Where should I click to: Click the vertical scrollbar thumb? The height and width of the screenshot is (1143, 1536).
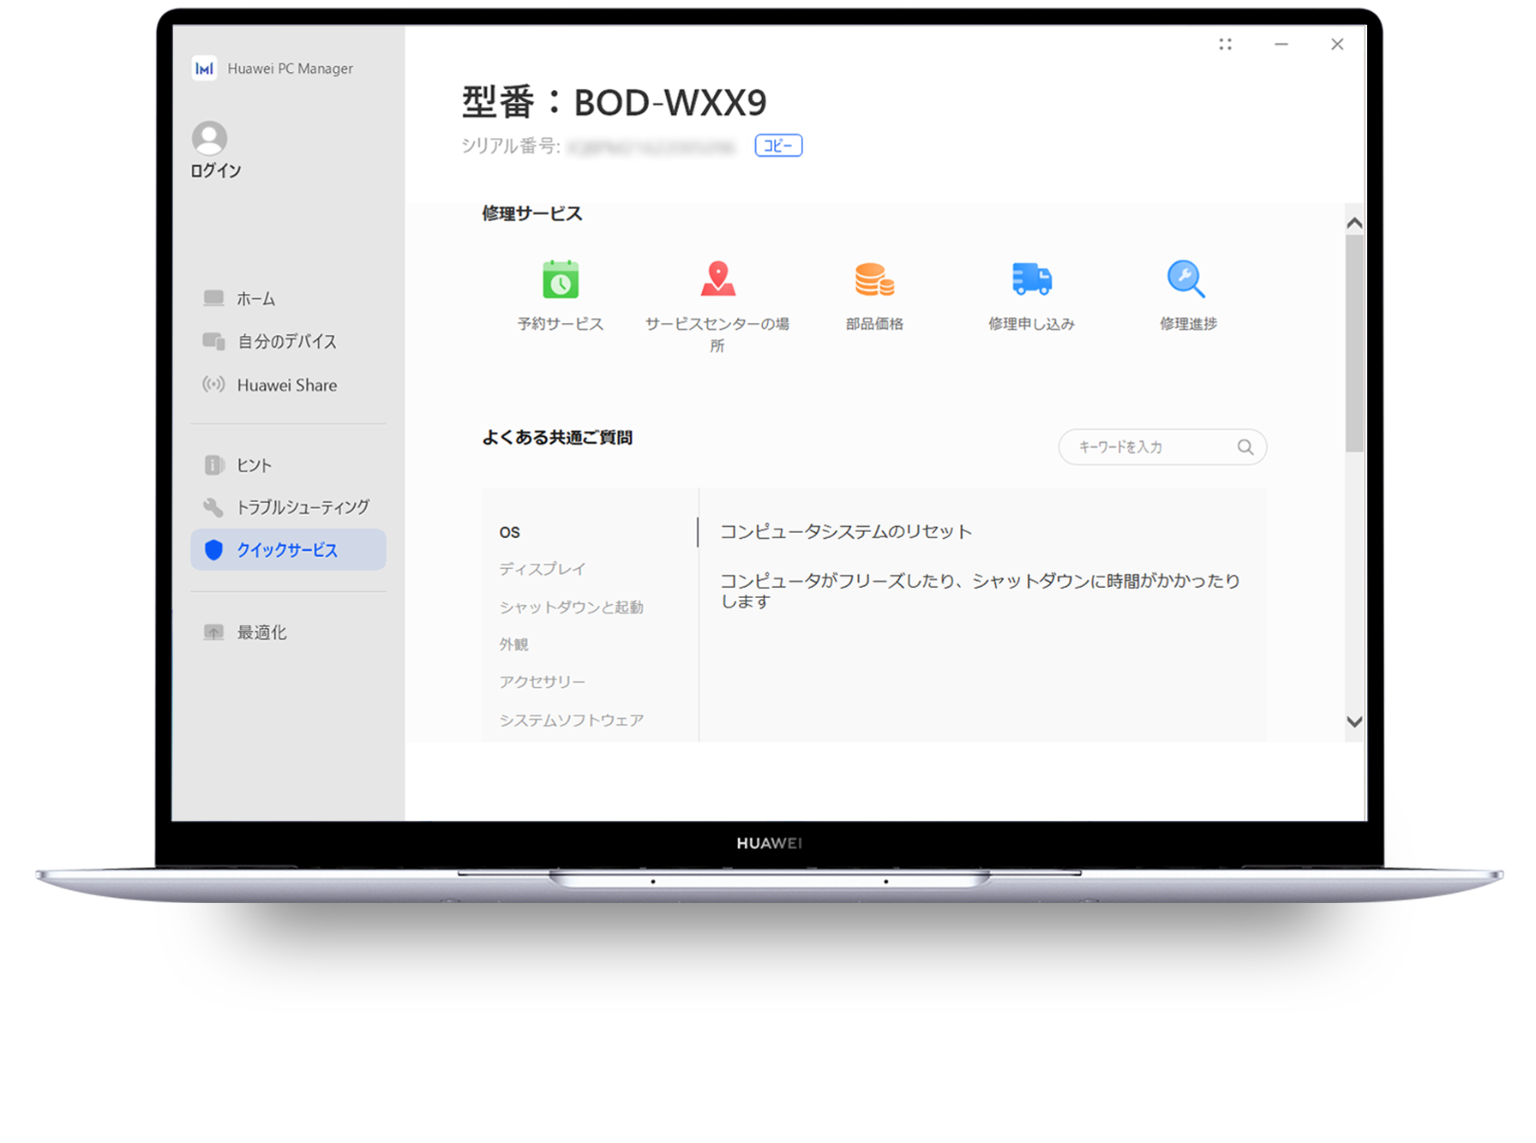(x=1354, y=343)
